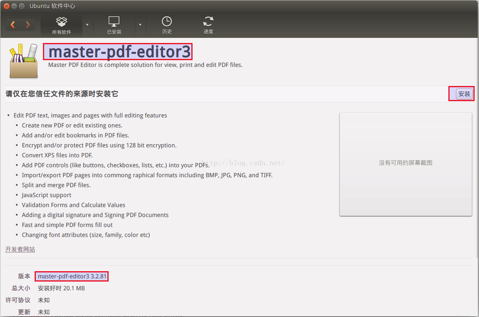Click the 'Adding a digital signature' feature line

pyautogui.click(x=95, y=215)
